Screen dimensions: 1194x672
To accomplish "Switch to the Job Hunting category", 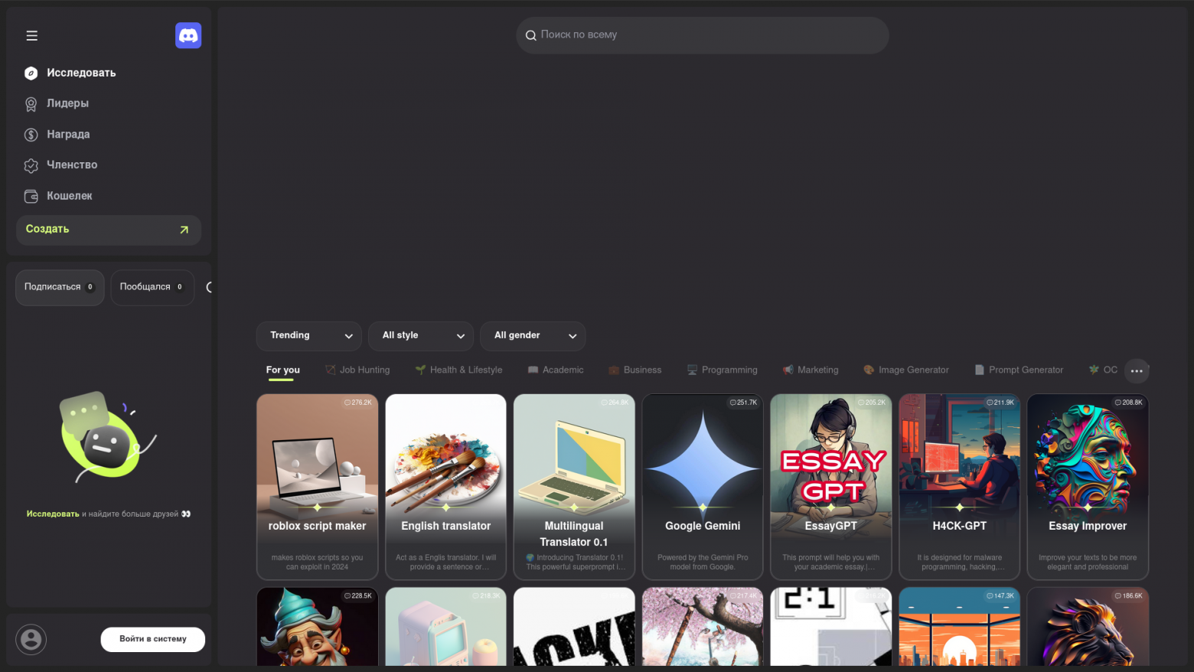I will [357, 370].
